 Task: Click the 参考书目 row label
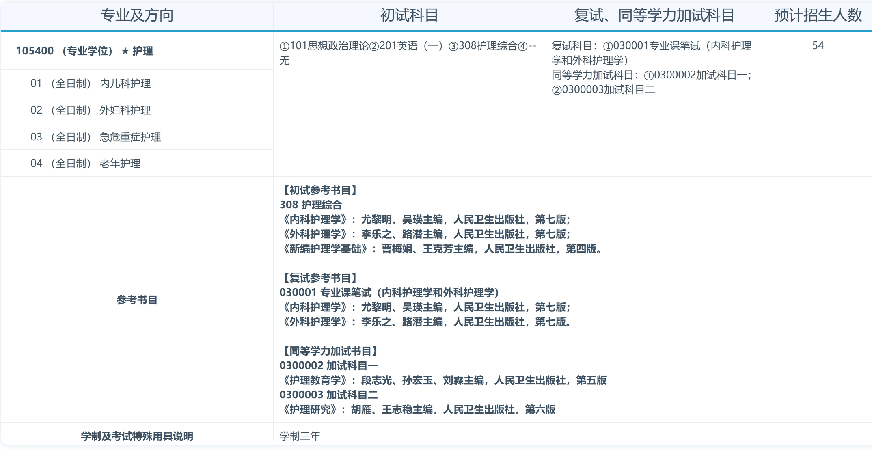click(136, 300)
